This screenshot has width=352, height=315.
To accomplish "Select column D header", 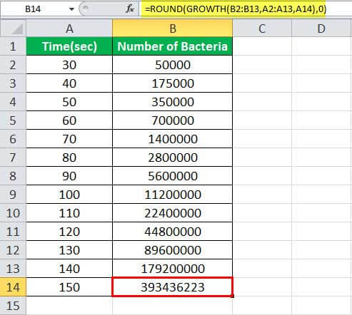I will [x=321, y=29].
